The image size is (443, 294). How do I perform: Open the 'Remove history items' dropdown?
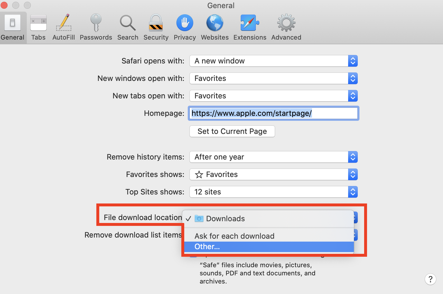(274, 157)
